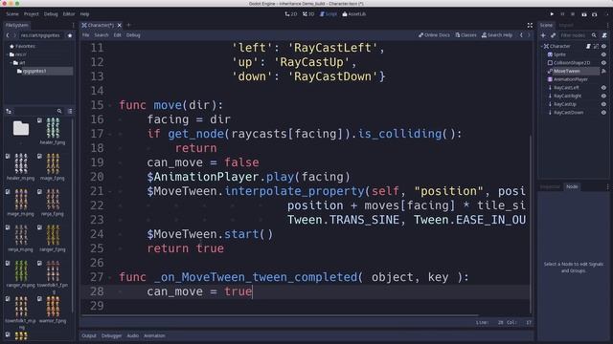Show MoveTween signal connections icon
This screenshot has width=613, height=344.
pos(603,71)
